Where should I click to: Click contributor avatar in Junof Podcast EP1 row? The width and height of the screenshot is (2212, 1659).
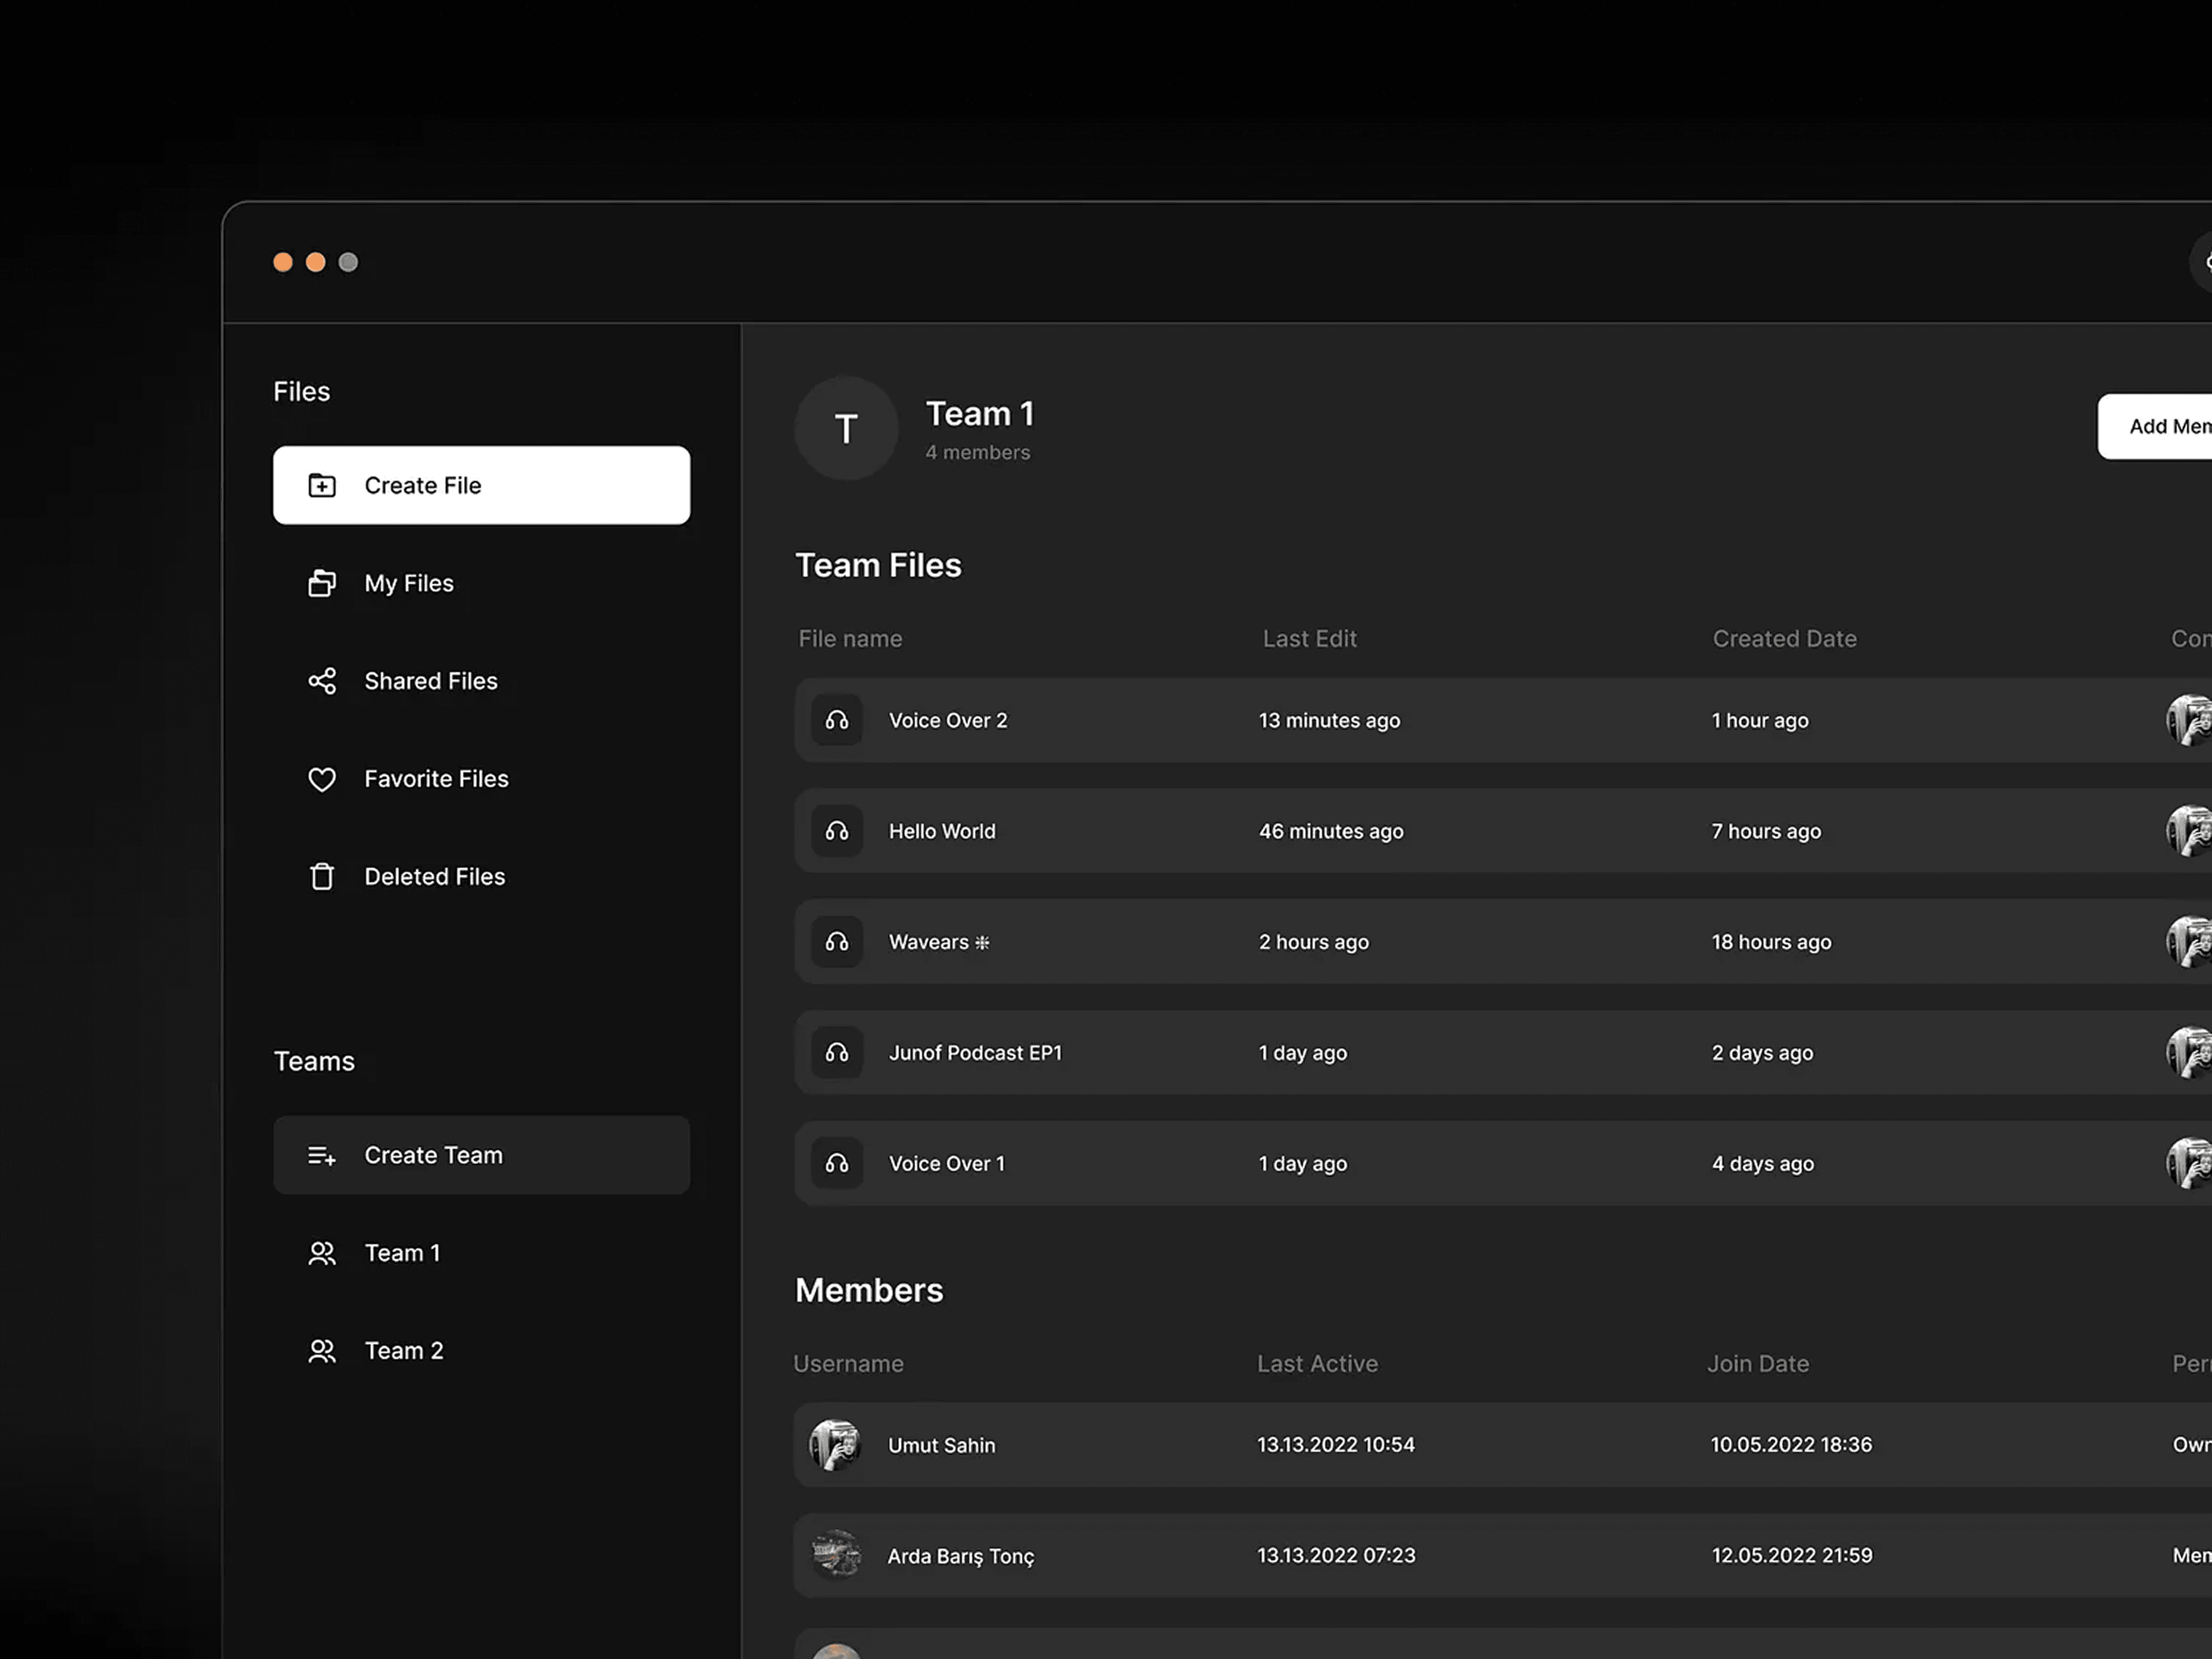pos(2190,1052)
